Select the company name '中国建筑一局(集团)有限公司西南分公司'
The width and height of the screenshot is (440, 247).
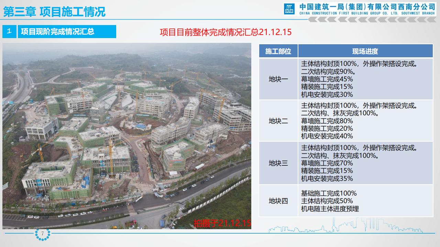coord(367,7)
